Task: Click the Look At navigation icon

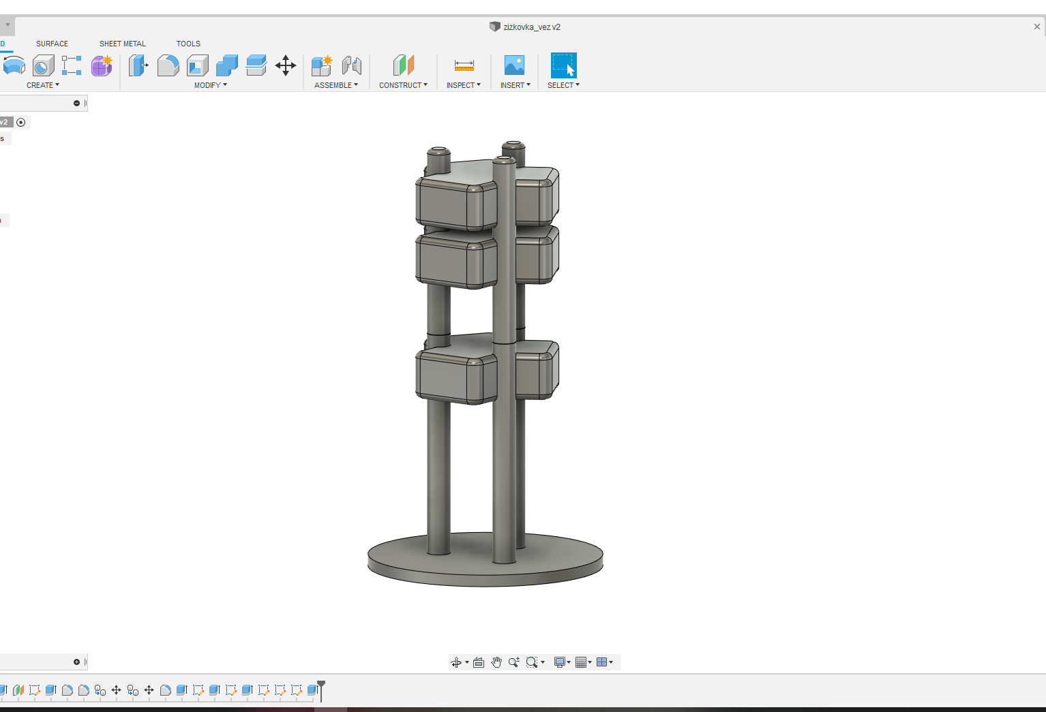Action: click(x=479, y=662)
